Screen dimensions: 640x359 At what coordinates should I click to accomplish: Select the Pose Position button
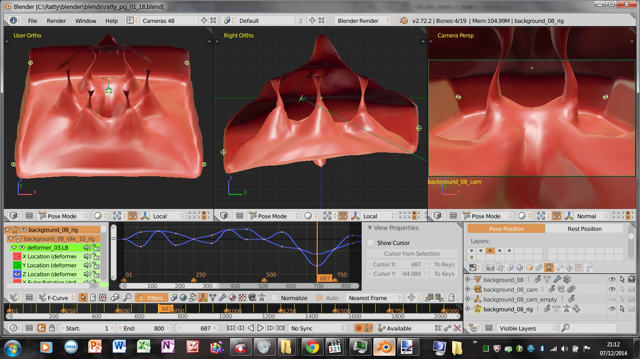pyautogui.click(x=506, y=229)
